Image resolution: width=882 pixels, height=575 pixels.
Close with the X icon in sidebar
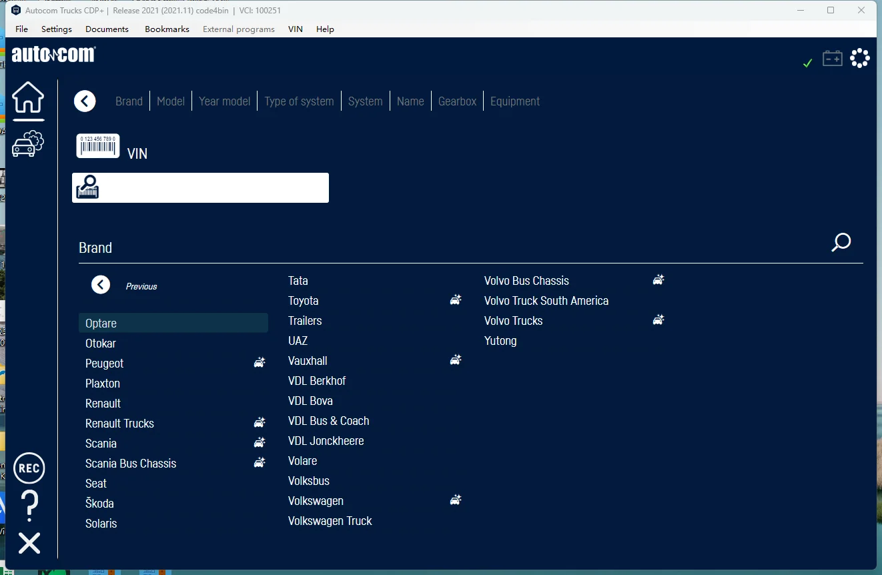pyautogui.click(x=29, y=544)
